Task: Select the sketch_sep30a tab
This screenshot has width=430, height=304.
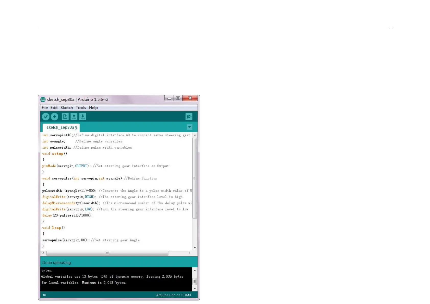Action: pos(61,127)
